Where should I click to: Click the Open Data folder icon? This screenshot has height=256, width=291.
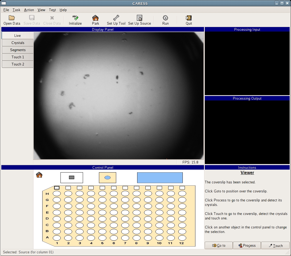12,18
